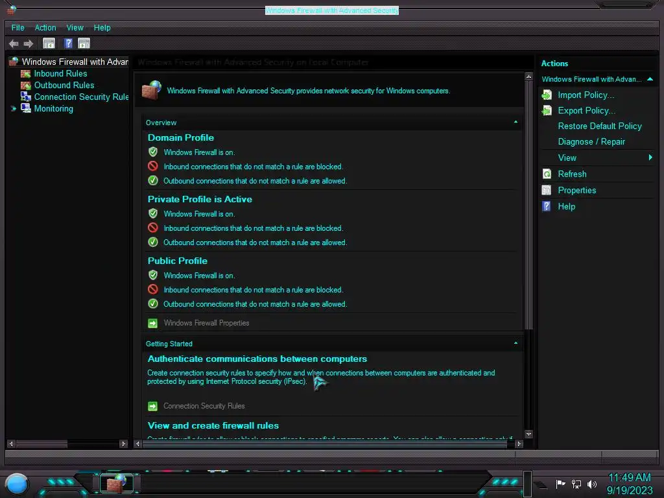Click the Public Profile heading
The height and width of the screenshot is (498, 664).
click(178, 261)
